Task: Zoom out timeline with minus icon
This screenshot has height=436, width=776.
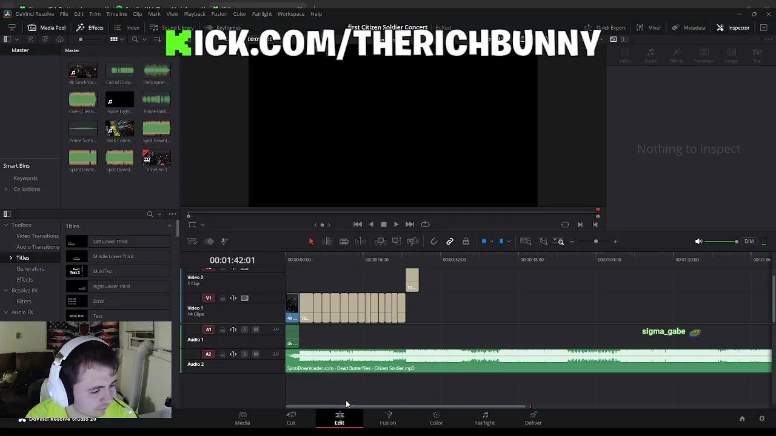Action: 572,242
